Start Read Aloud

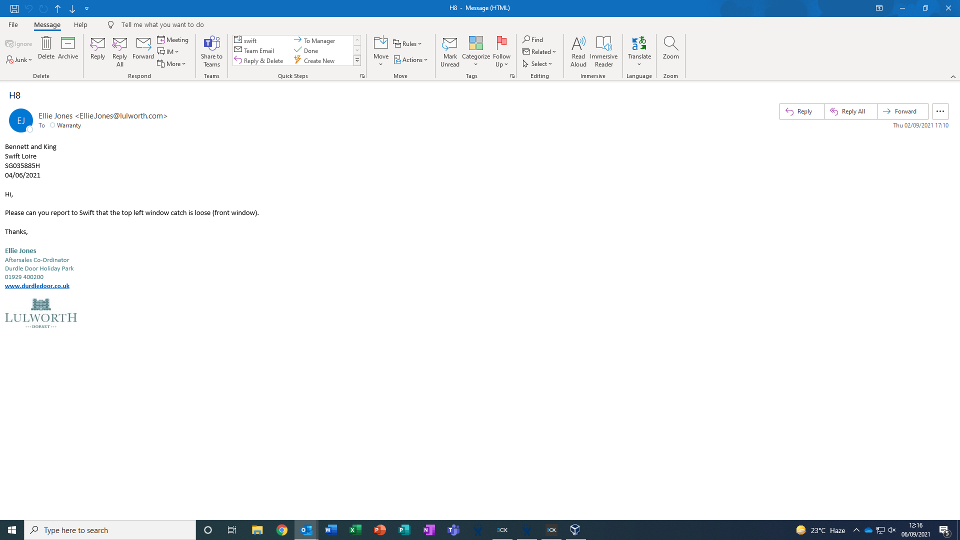coord(578,44)
